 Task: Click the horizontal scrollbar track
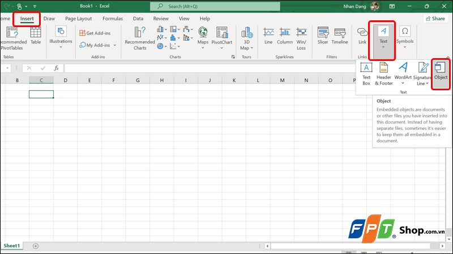point(351,246)
